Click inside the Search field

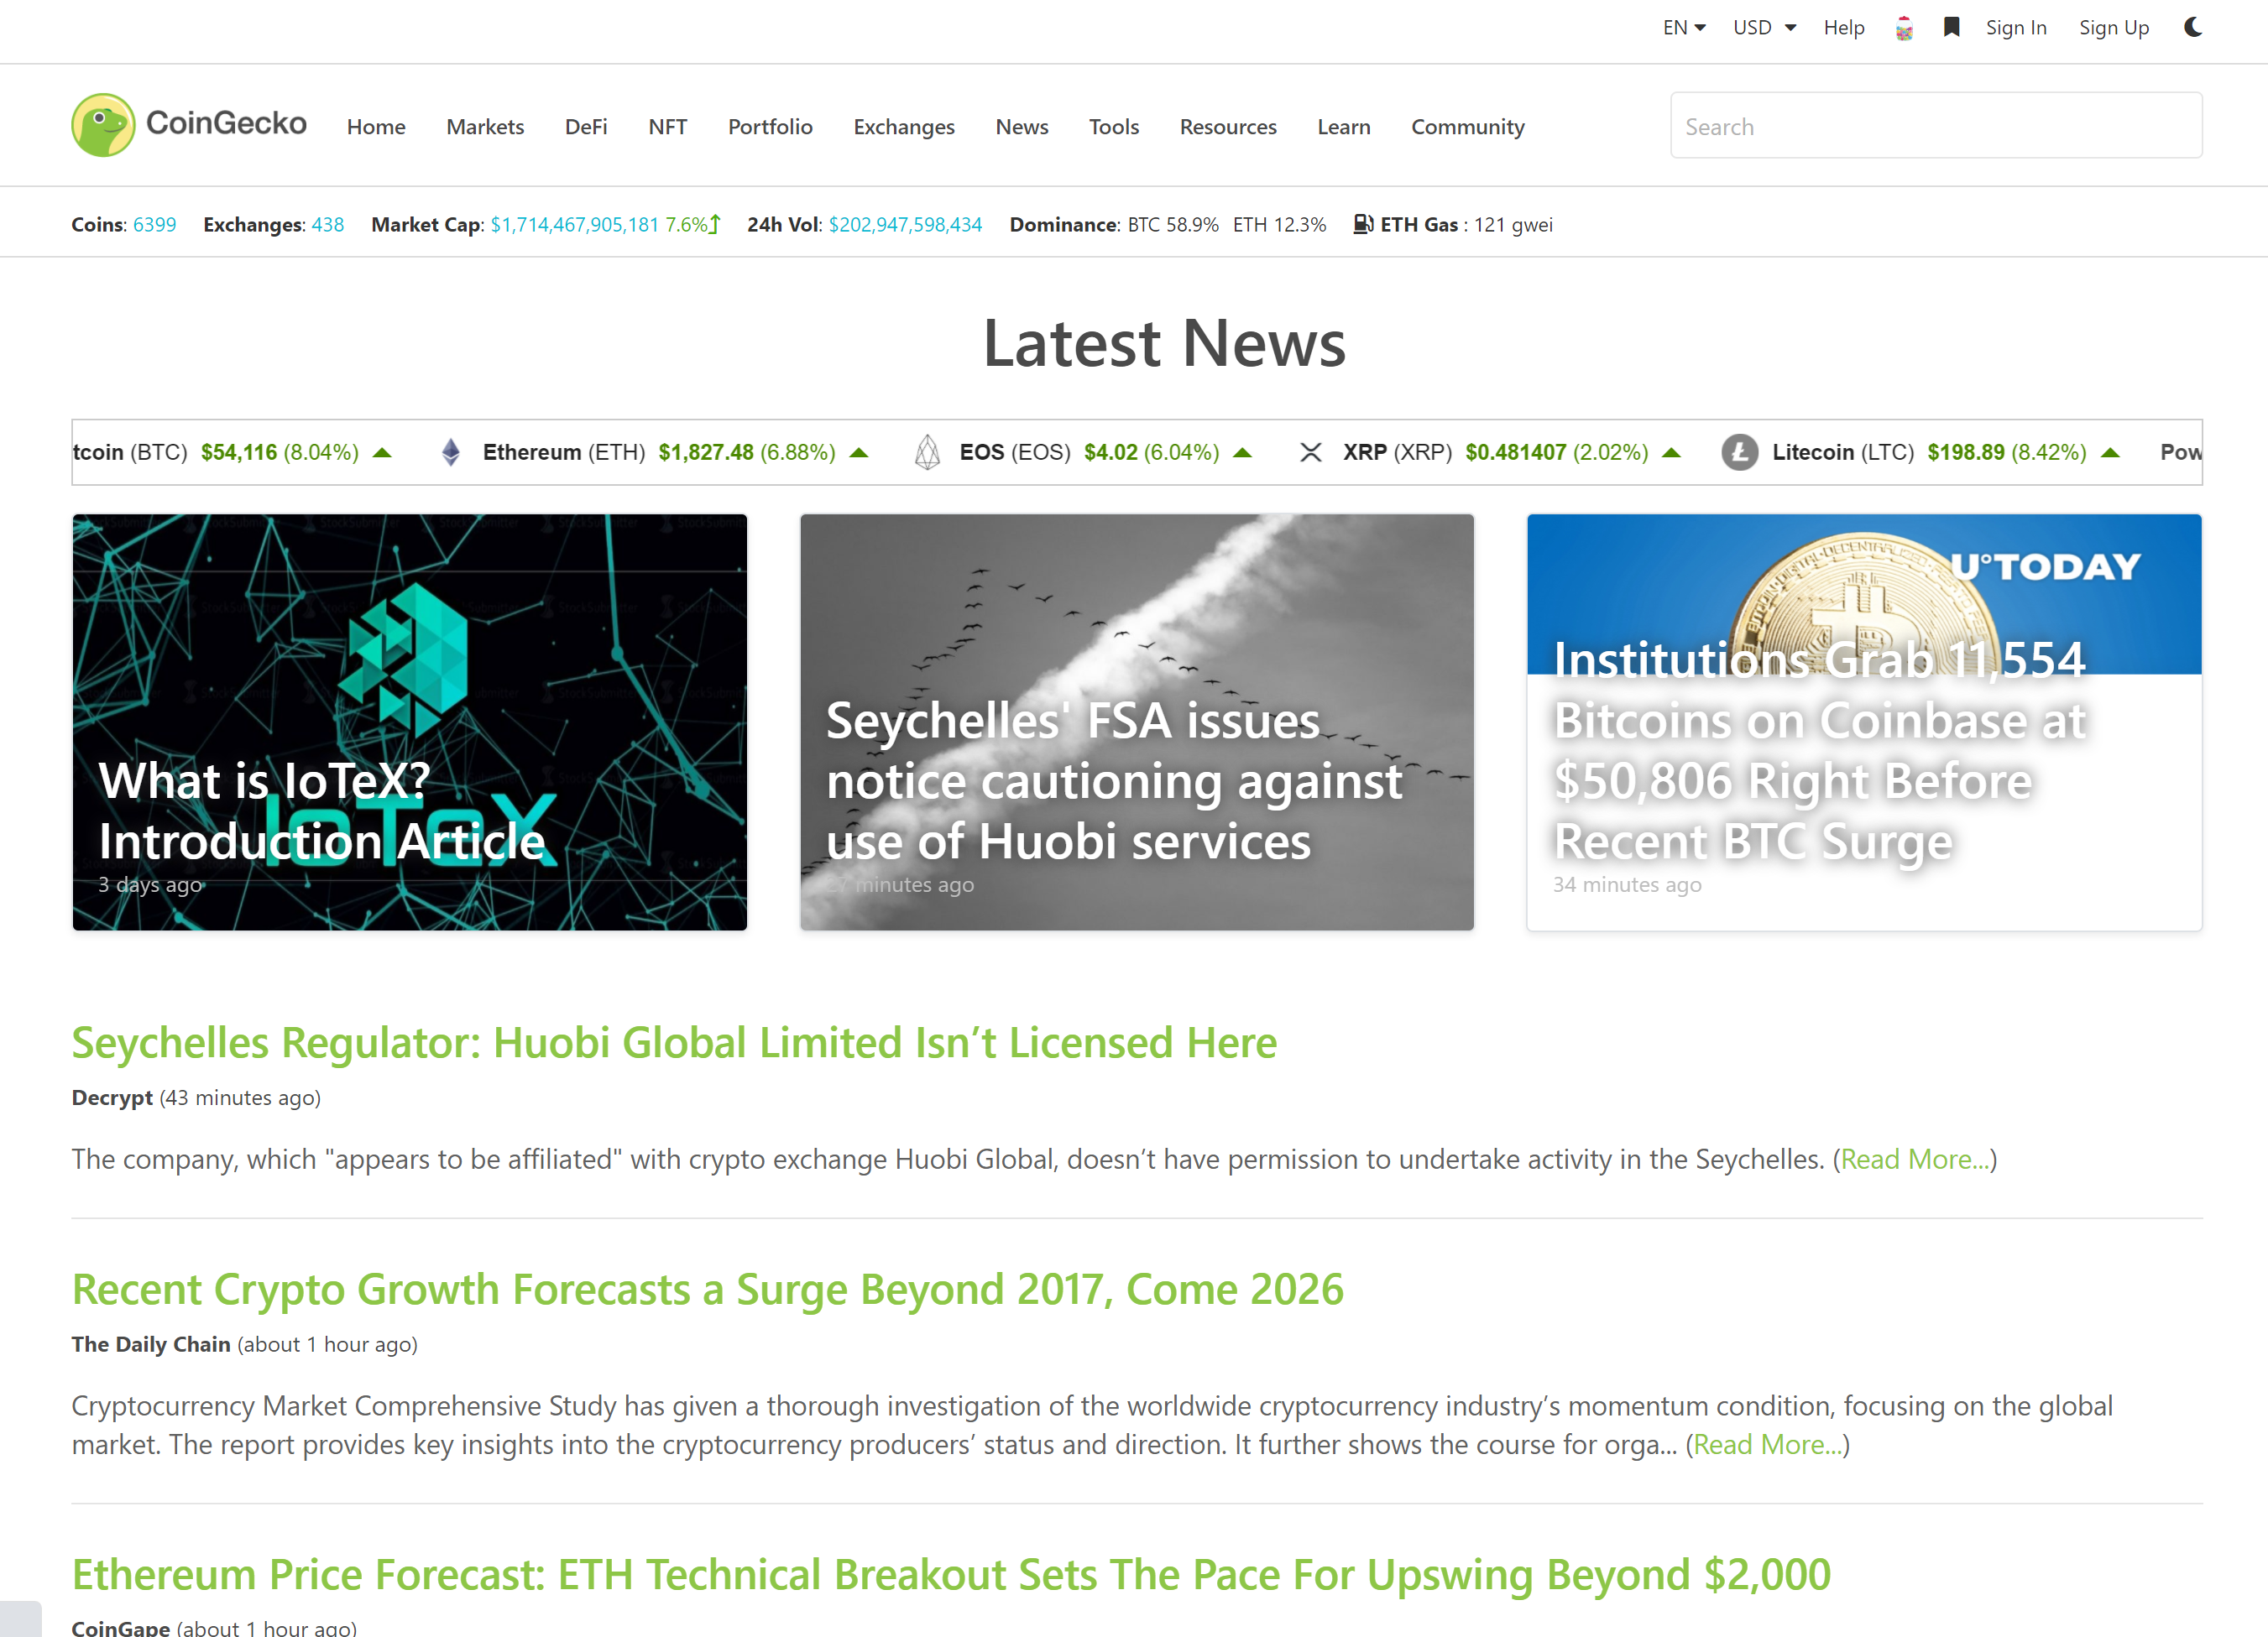coord(1934,126)
